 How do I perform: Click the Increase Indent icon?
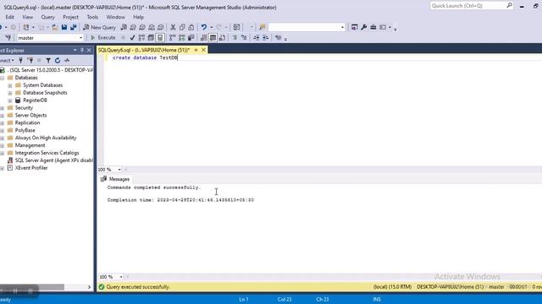coord(265,37)
